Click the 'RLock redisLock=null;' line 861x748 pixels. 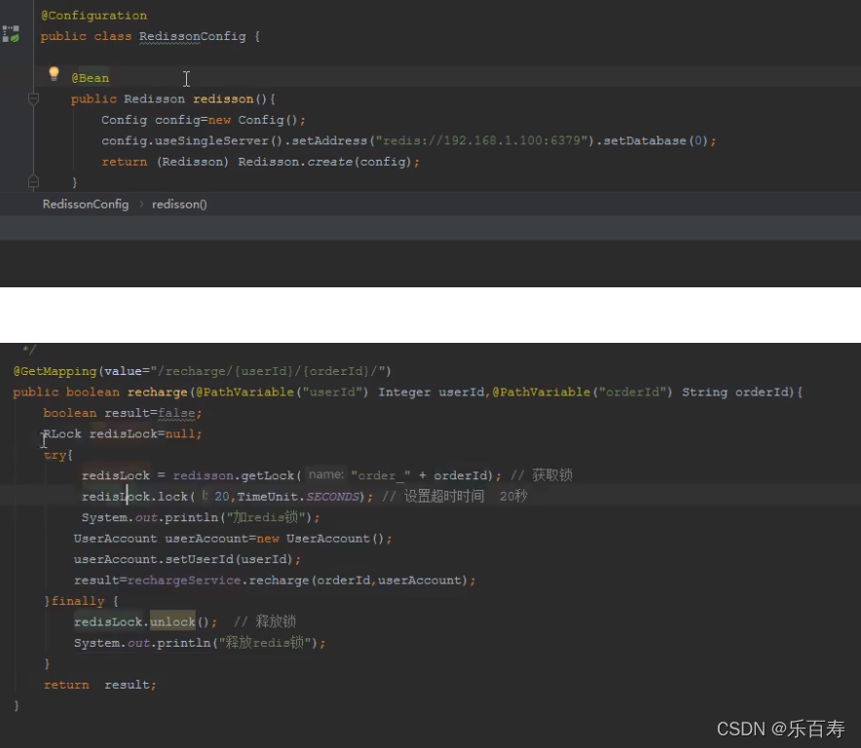(123, 433)
